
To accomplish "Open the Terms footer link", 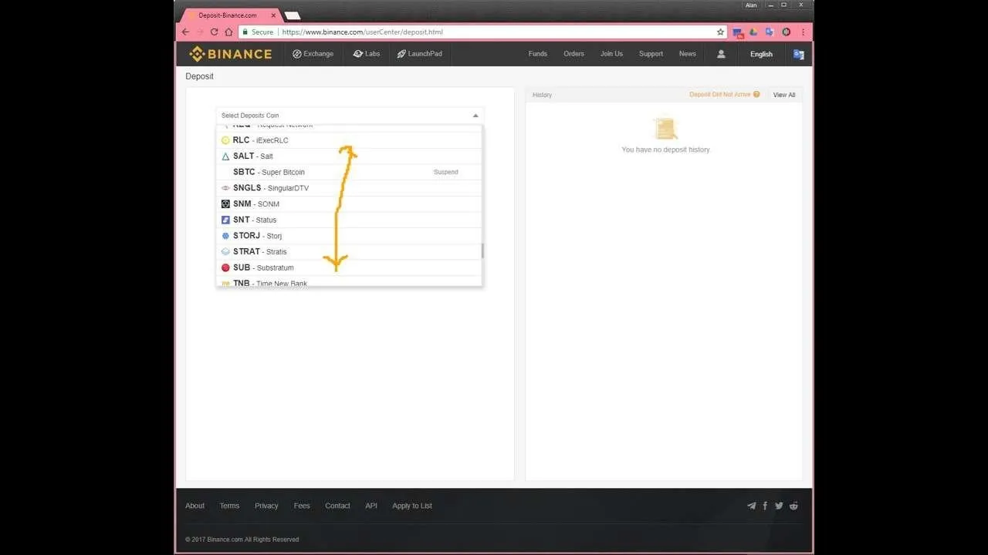I will (x=229, y=506).
